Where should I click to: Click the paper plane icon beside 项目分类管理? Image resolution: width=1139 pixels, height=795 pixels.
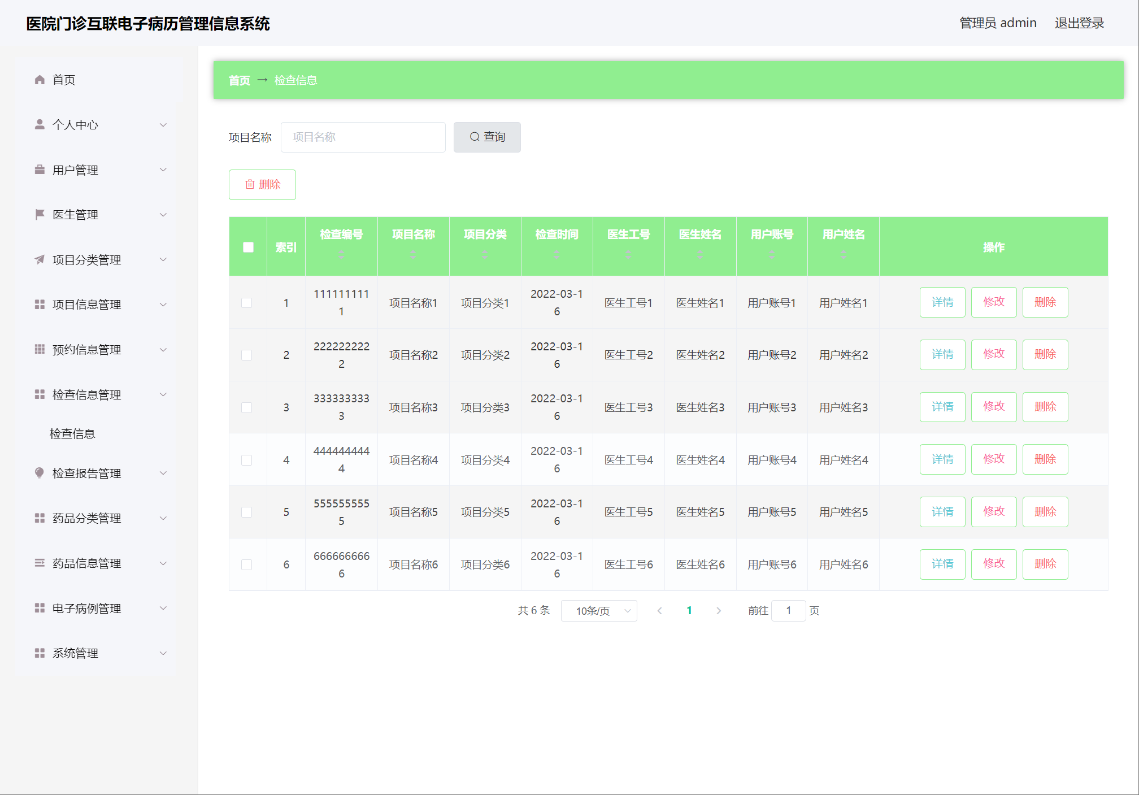(x=40, y=259)
